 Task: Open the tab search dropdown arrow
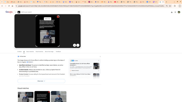tap(2, 2)
